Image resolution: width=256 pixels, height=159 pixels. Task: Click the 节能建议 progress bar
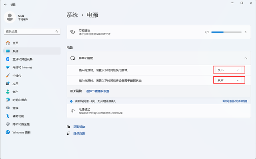click(226, 32)
